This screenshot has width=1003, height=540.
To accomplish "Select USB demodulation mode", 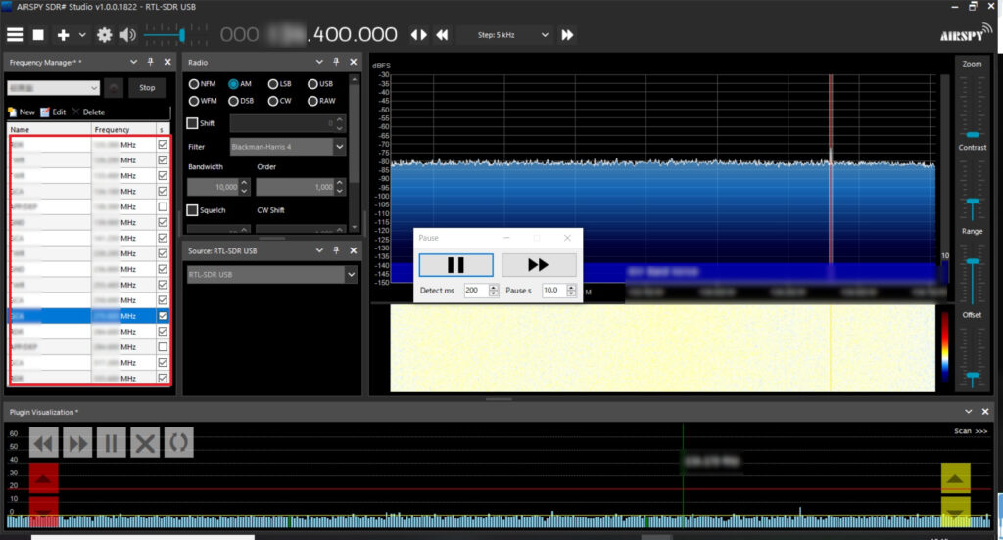I will 320,84.
